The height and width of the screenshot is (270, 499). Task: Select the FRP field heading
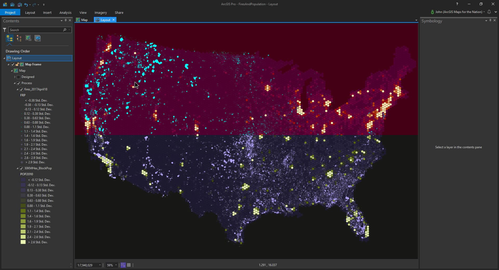pos(23,95)
